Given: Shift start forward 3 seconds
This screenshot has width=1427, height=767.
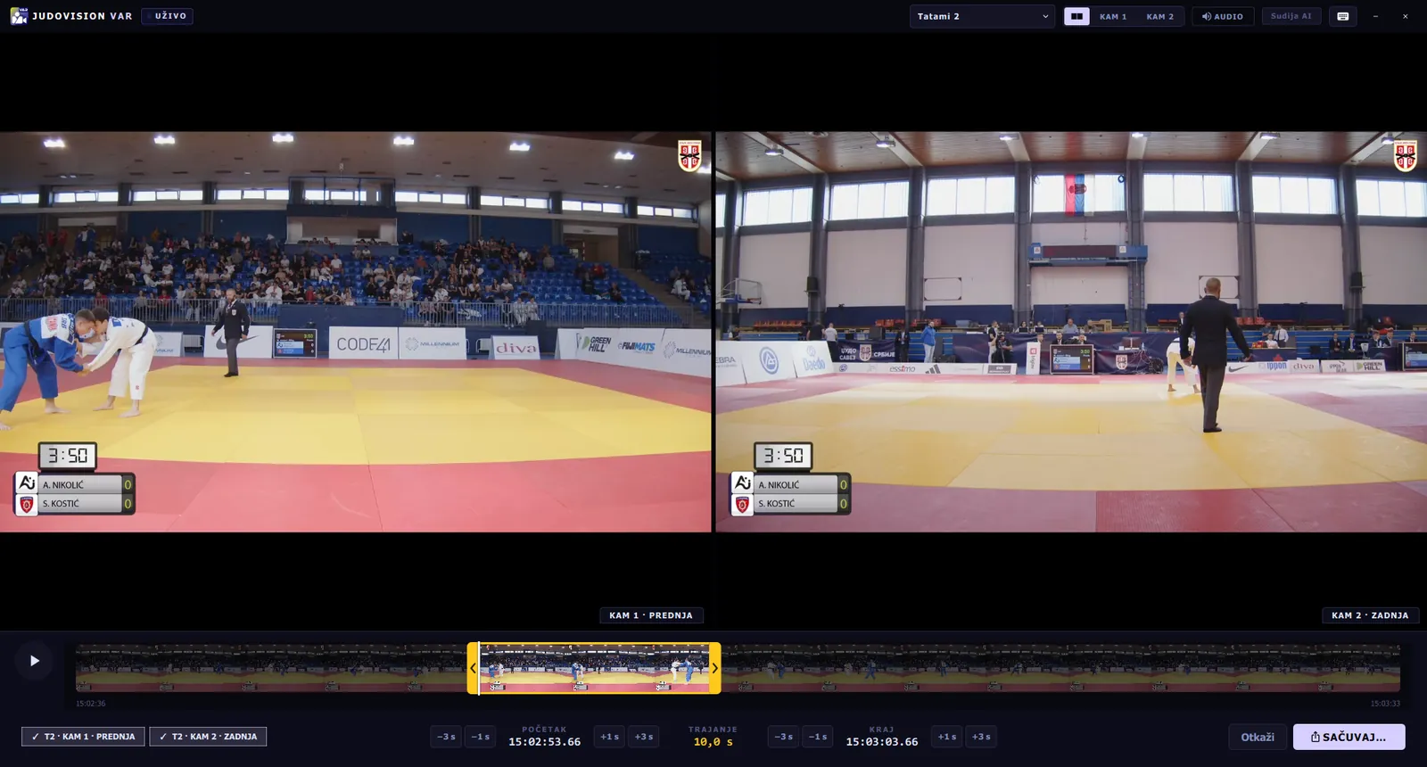Looking at the screenshot, I should click(644, 737).
